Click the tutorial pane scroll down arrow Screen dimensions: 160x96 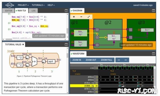click(67, 93)
